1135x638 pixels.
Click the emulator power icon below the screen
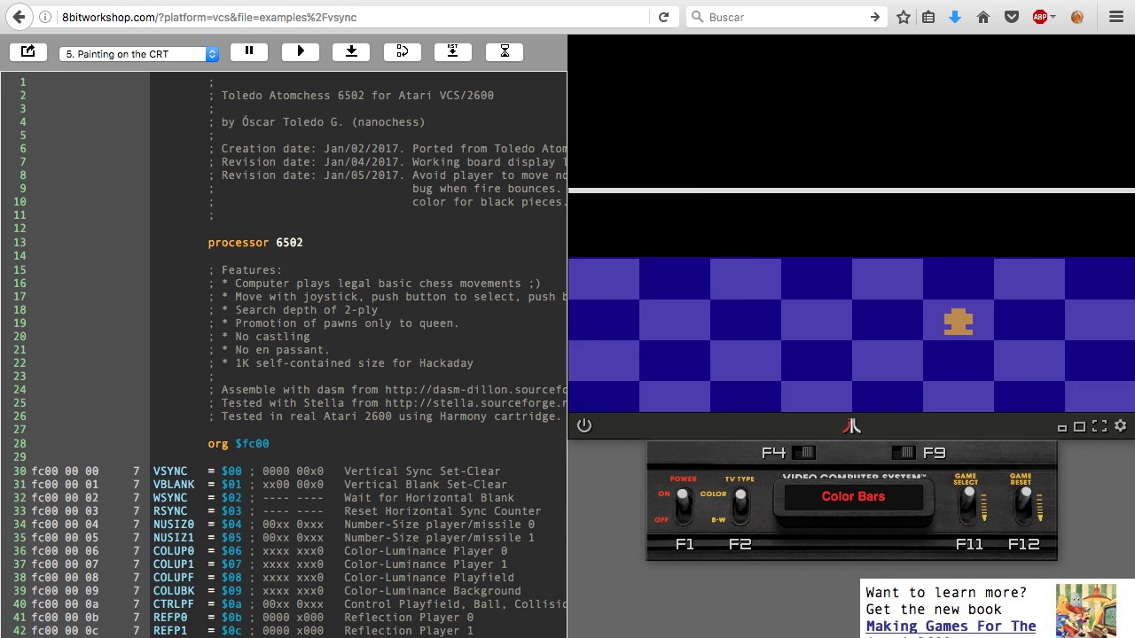coord(584,425)
